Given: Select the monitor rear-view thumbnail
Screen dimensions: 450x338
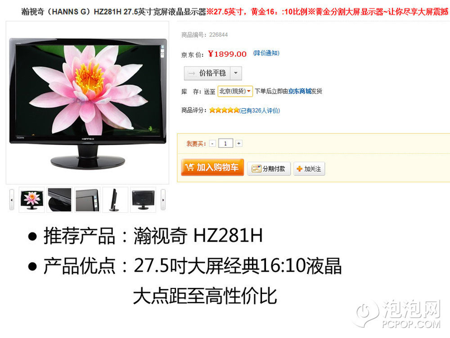Looking at the screenshot, I should [x=143, y=200].
